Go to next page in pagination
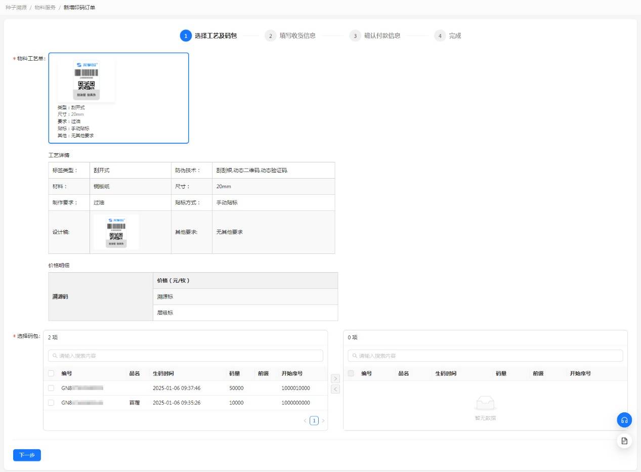 (x=323, y=420)
